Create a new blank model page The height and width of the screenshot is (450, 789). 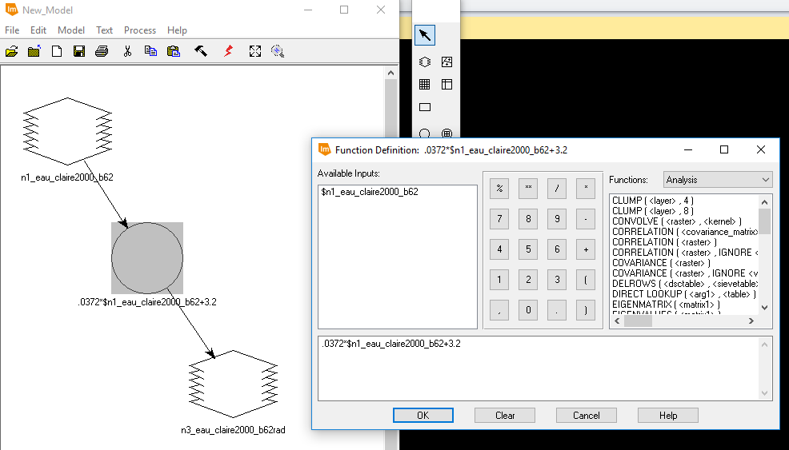pyautogui.click(x=57, y=51)
